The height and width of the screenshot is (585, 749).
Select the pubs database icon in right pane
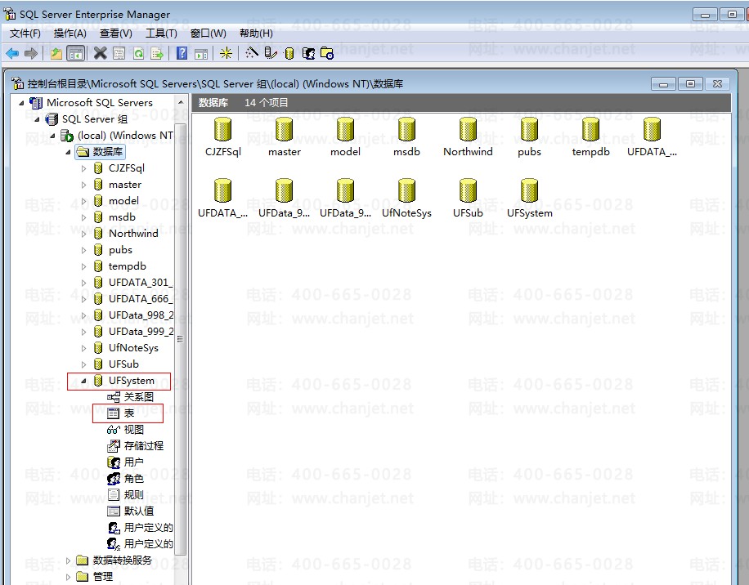click(529, 131)
